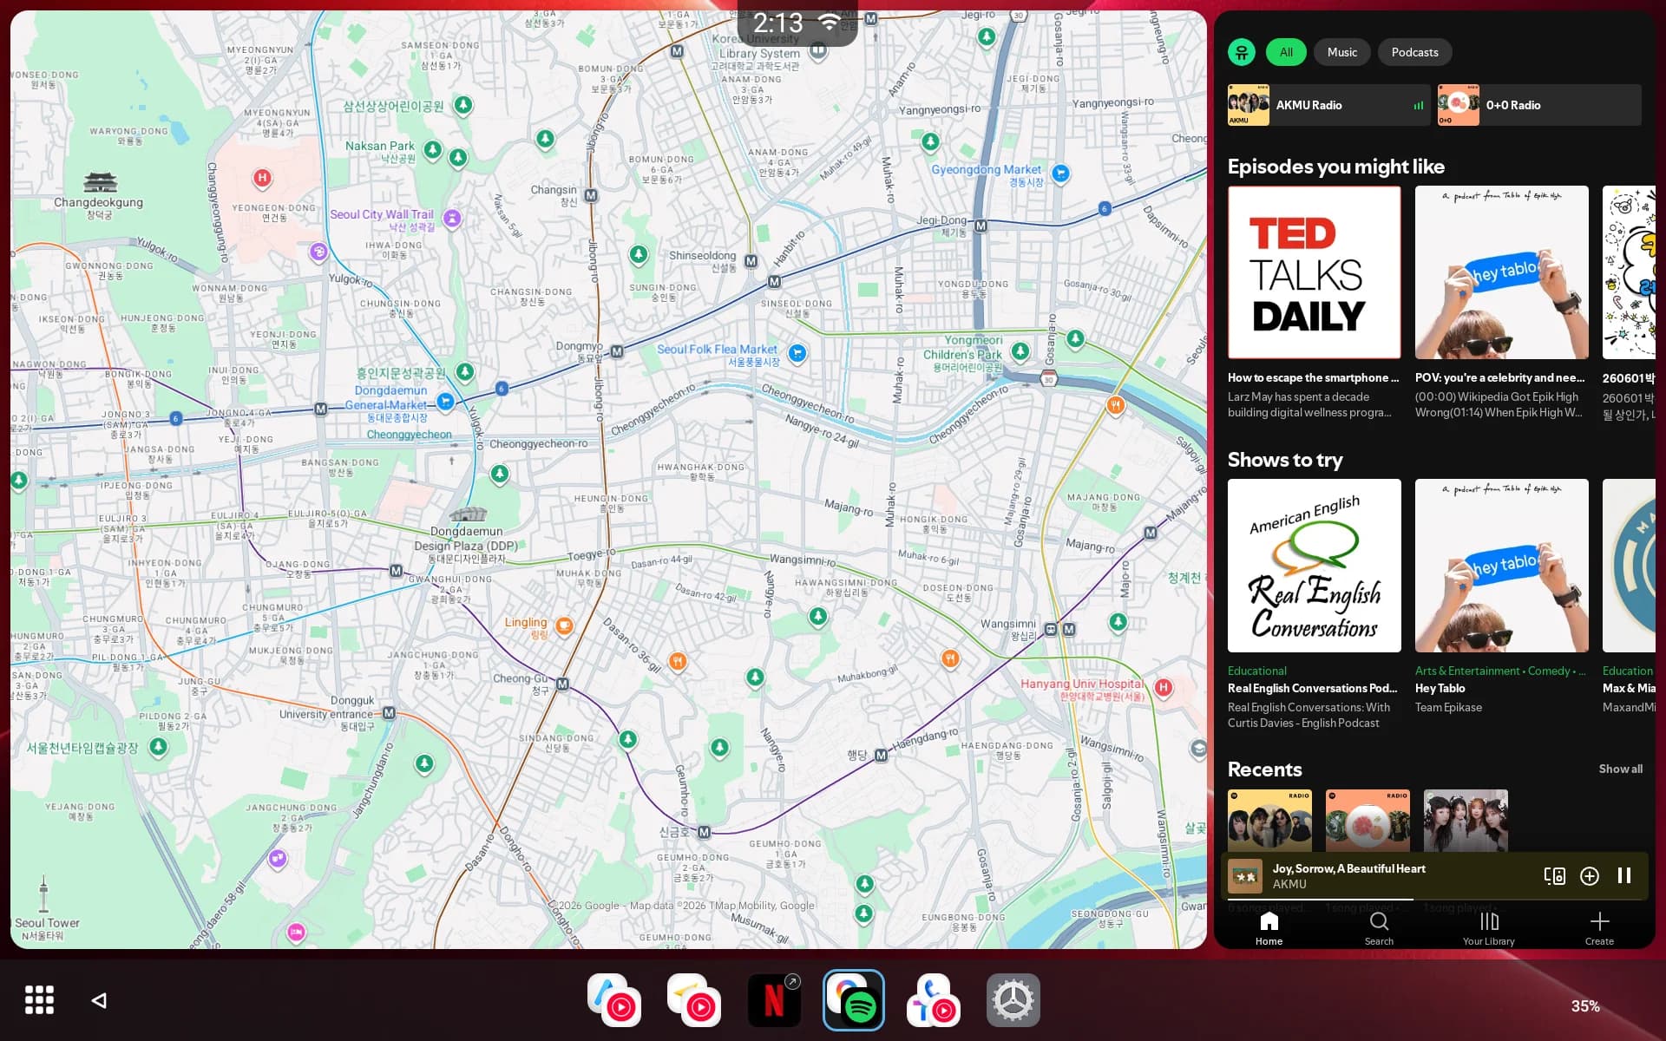This screenshot has height=1041, width=1666.
Task: Launch the blue arrow and YouTube Music app pair
Action: [x=614, y=1000]
